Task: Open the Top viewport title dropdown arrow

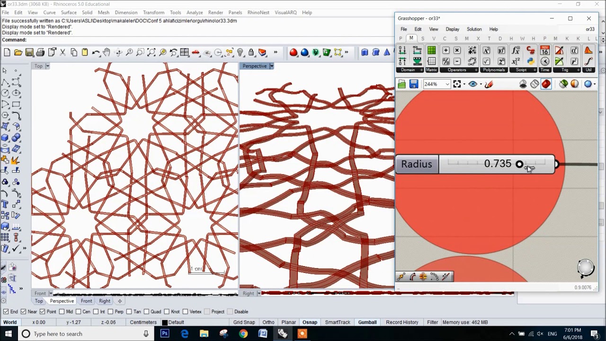Action: pos(47,66)
